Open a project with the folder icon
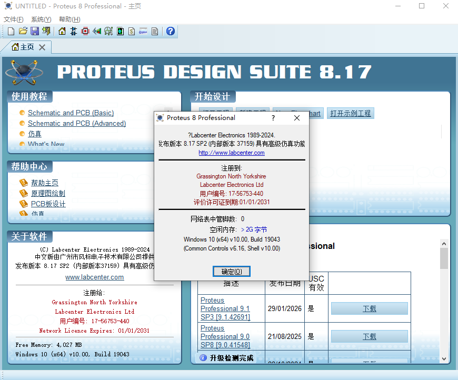Screen dimensions: 458x380 23,31
